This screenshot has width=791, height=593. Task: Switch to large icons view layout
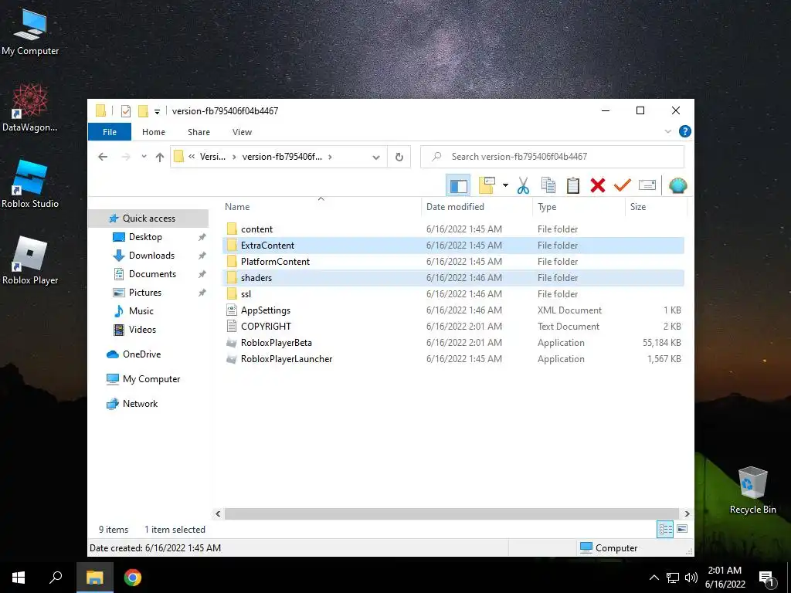[682, 530]
